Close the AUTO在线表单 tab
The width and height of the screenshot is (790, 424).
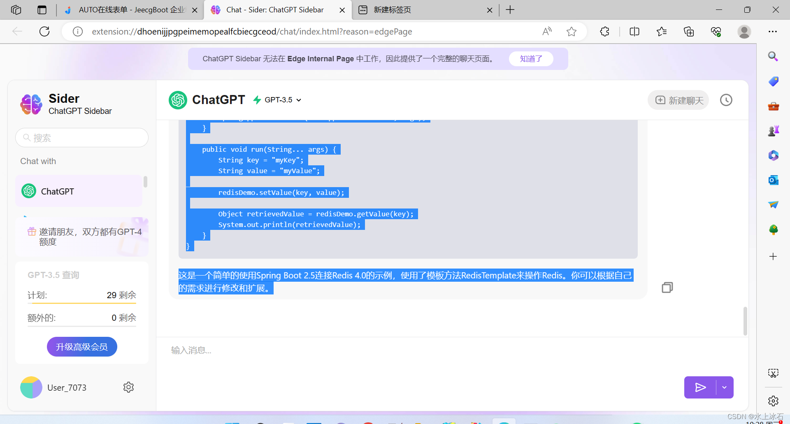[195, 10]
